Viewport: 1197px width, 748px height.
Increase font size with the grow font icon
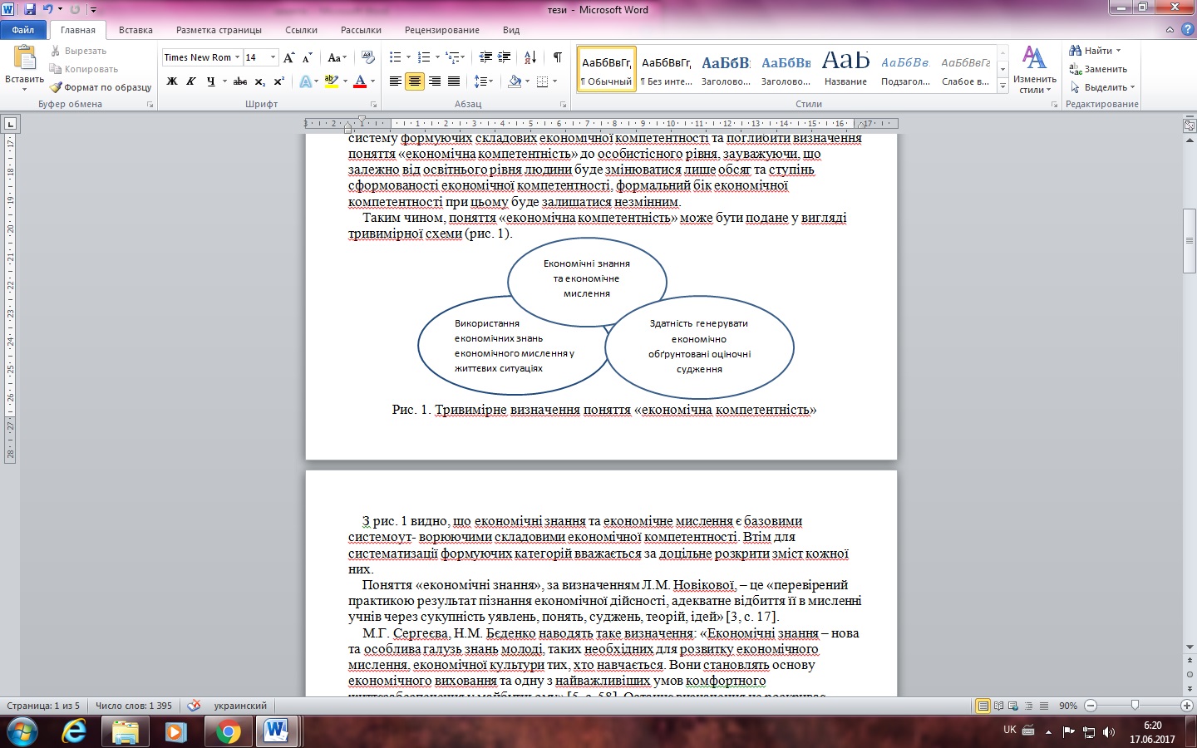coord(288,57)
